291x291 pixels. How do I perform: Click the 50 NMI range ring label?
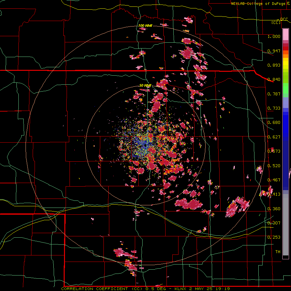(145, 85)
